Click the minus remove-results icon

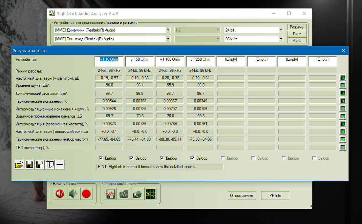point(60,164)
